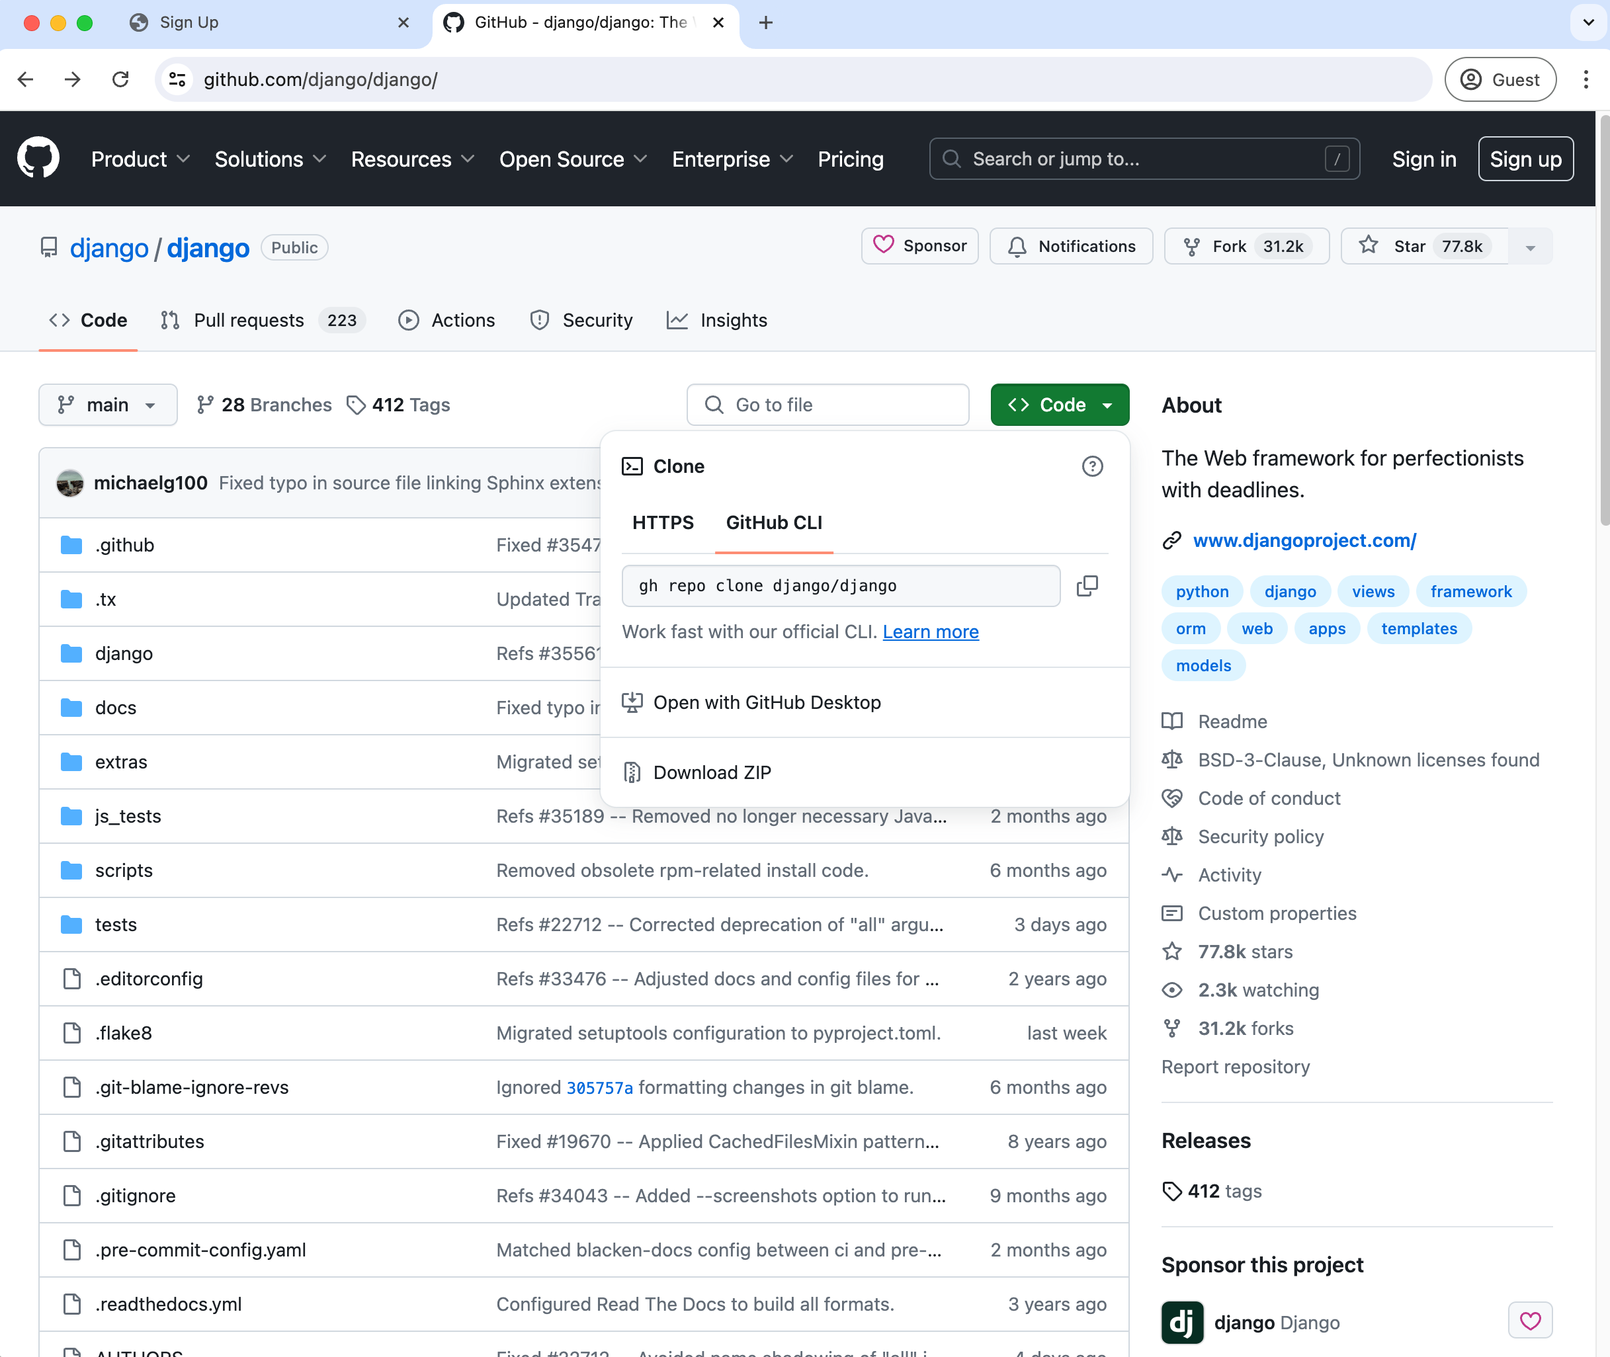Open the main branch selector

tap(108, 405)
